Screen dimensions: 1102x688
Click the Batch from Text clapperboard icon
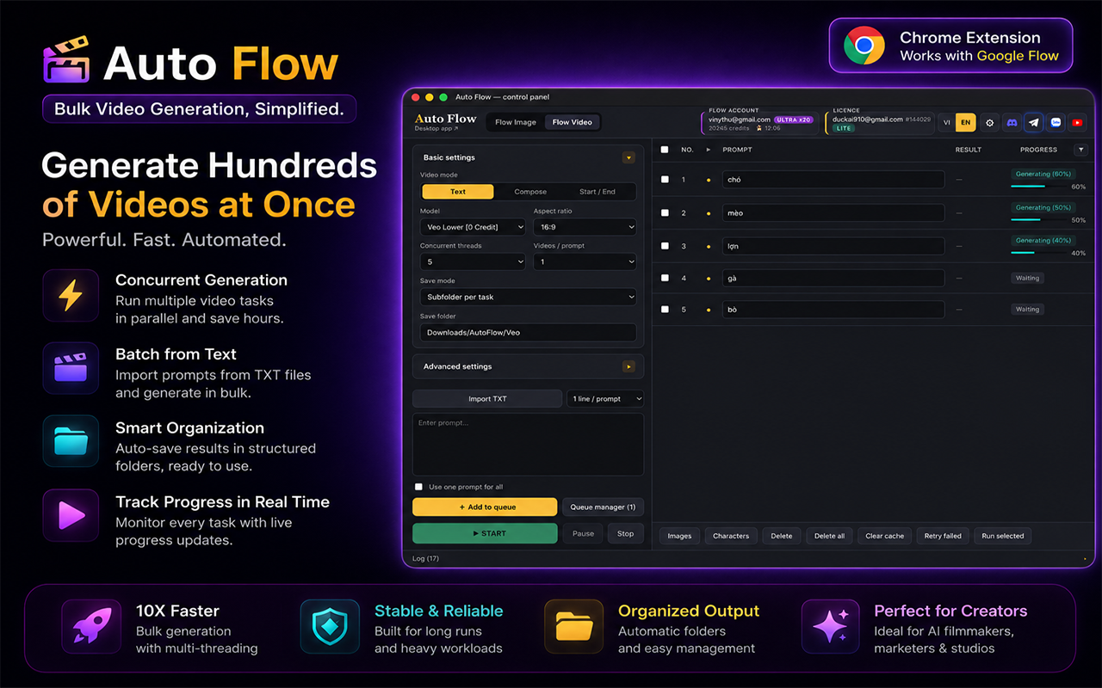tap(71, 368)
